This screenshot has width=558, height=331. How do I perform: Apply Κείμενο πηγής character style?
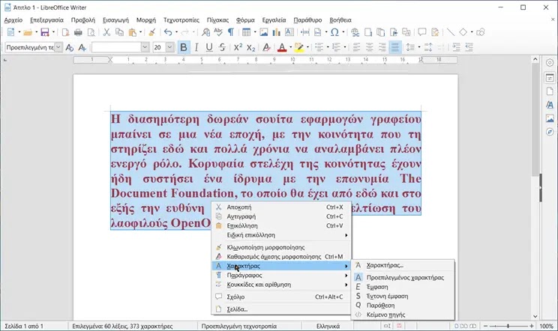click(x=403, y=315)
